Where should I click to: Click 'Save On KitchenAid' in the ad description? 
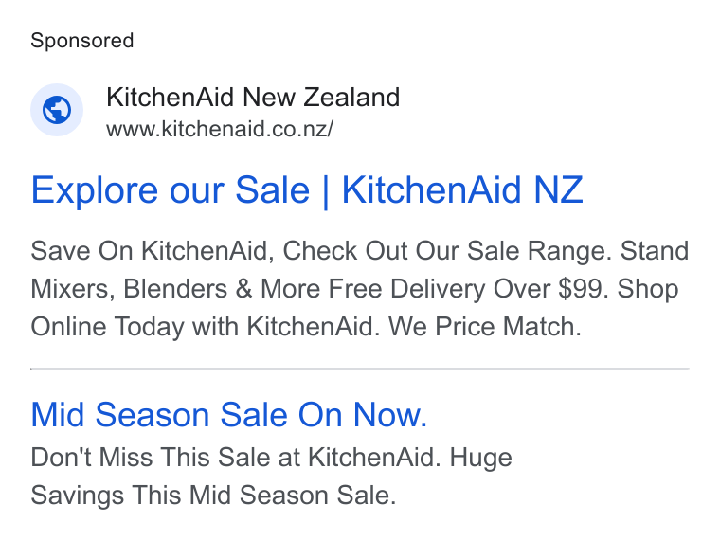[x=150, y=251]
